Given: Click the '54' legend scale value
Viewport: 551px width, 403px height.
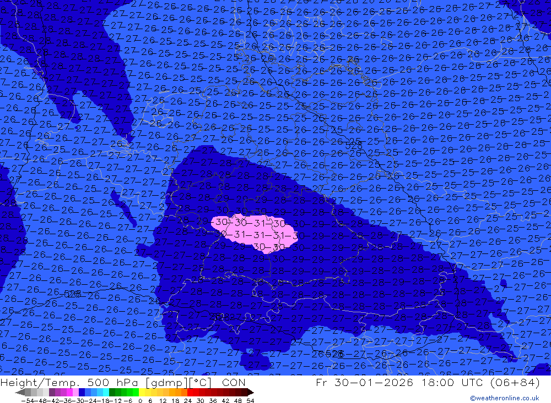Looking at the screenshot, I should tap(250, 401).
